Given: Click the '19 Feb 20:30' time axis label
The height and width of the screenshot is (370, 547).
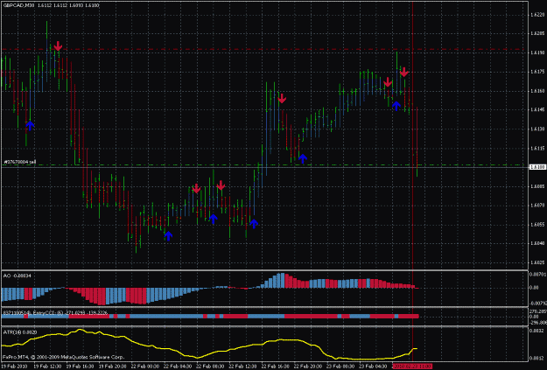Looking at the screenshot, I should 112,367.
